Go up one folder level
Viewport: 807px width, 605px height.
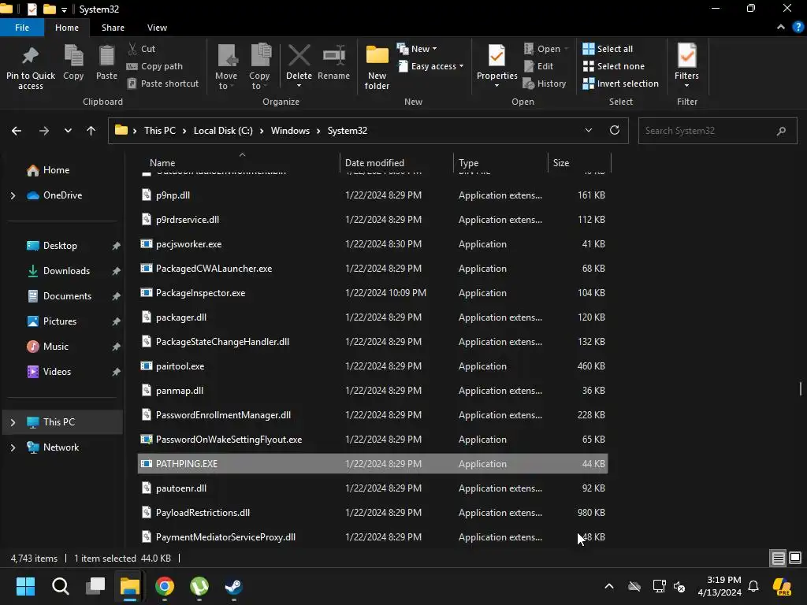click(91, 131)
